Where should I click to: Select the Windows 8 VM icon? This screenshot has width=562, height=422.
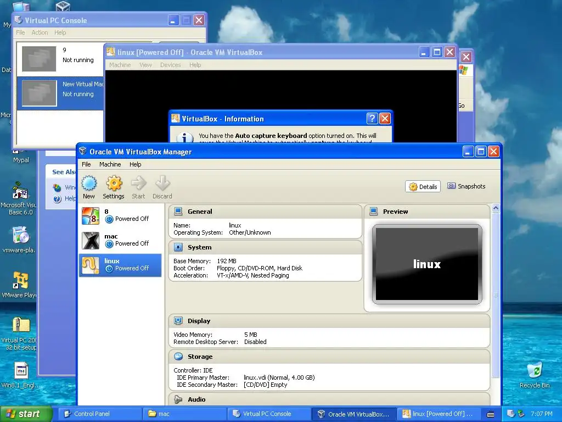[91, 215]
